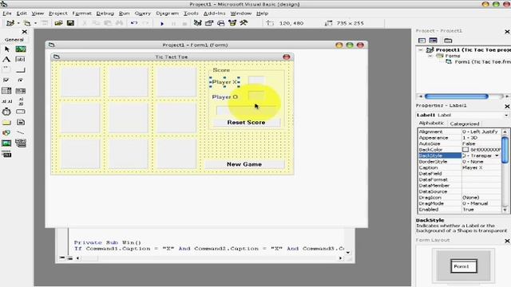Switch code window to Full Module View
511x287 pixels.
(x=69, y=258)
